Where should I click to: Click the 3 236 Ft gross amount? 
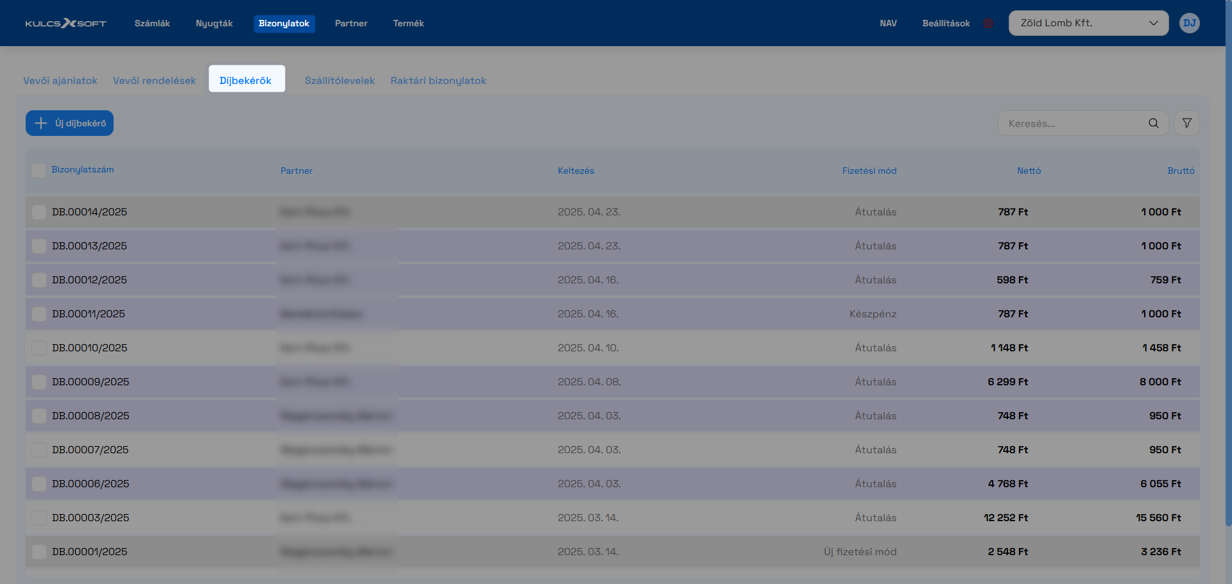[x=1161, y=552]
